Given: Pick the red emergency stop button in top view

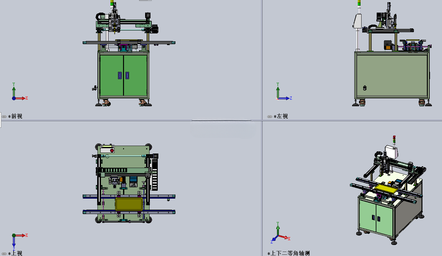Looking at the screenshot, I should [112, 151].
